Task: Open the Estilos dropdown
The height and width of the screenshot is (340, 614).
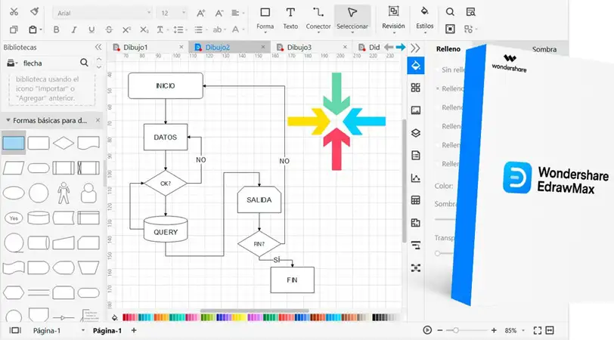Action: (x=424, y=19)
